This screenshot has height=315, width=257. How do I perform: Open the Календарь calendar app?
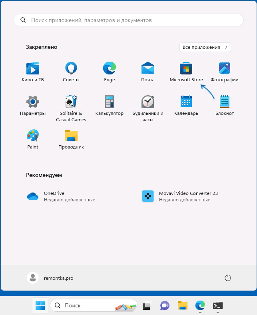point(186,106)
